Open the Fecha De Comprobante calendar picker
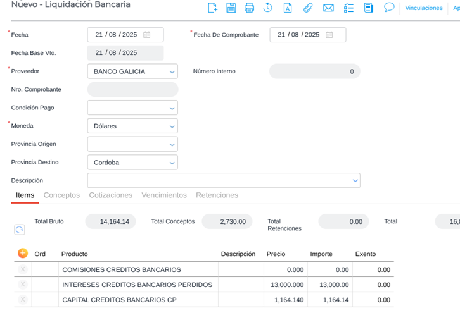 tap(329, 35)
